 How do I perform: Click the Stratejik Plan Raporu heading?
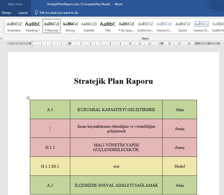[x=113, y=81]
